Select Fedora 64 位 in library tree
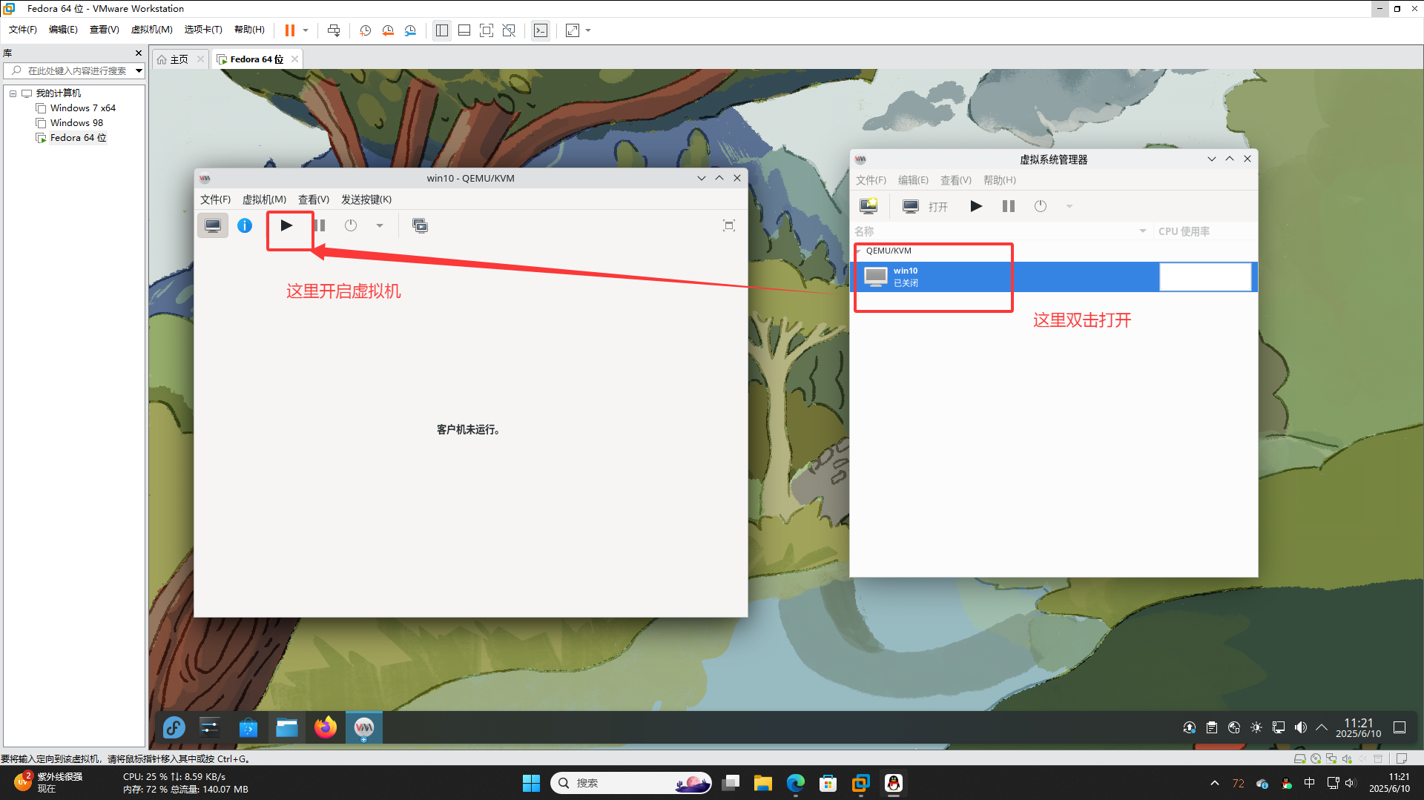The image size is (1424, 800). click(x=78, y=138)
